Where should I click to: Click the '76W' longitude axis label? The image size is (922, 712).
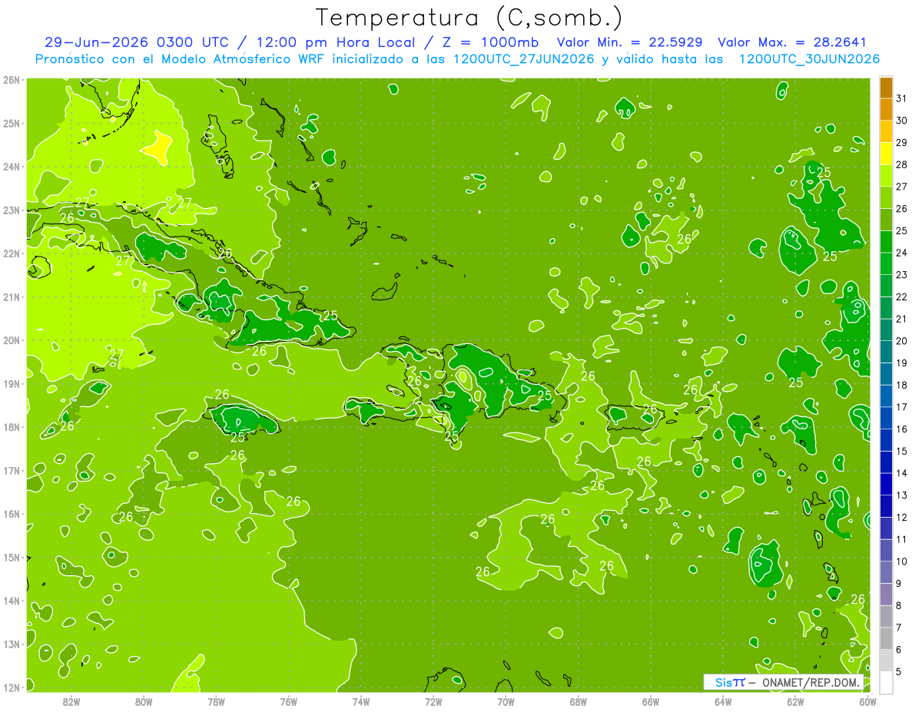pos(288,701)
